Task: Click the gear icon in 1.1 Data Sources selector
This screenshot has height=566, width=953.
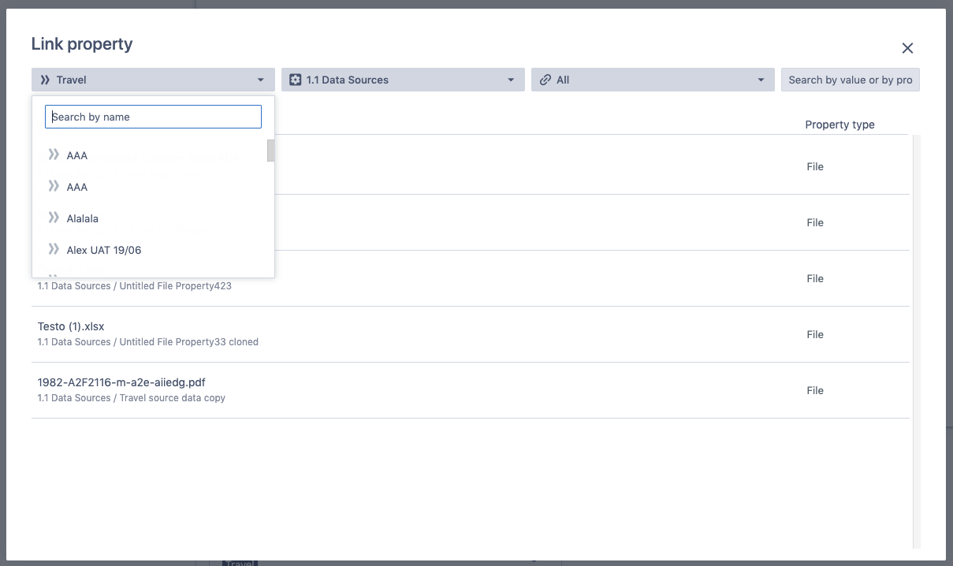Action: [295, 80]
